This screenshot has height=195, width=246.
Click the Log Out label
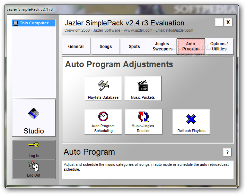tap(34, 175)
